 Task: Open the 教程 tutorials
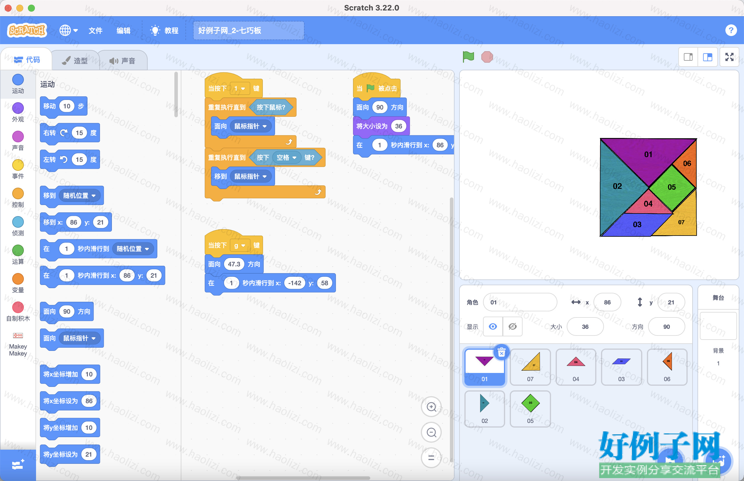point(164,30)
